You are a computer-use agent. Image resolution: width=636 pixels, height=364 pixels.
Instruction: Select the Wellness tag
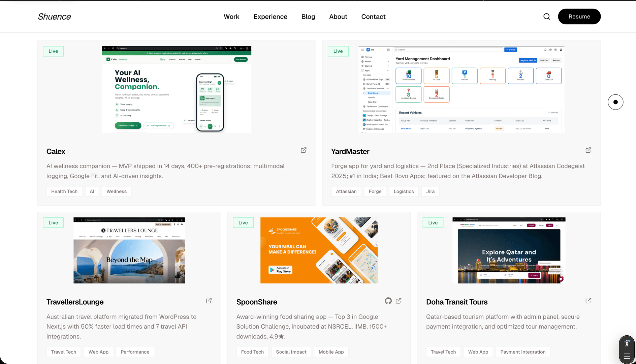[117, 191]
